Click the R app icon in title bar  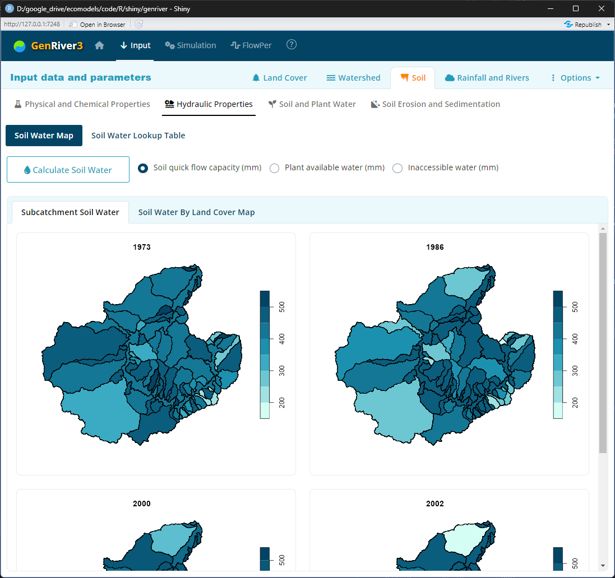pos(9,8)
